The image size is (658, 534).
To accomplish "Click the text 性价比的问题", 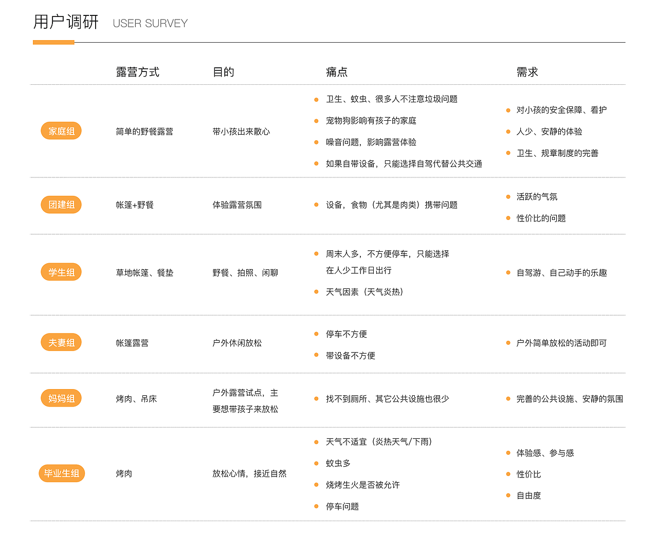I will point(541,218).
